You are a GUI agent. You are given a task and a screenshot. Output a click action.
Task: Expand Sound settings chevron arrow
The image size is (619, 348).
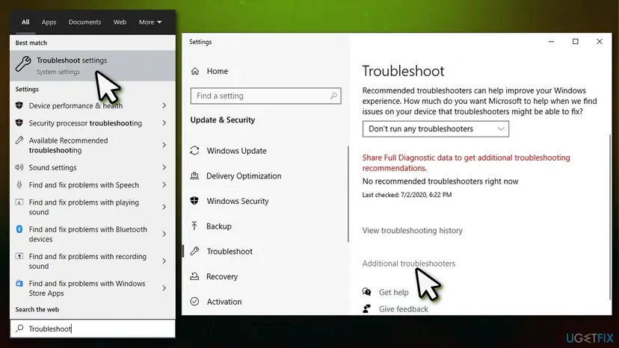[x=164, y=167]
